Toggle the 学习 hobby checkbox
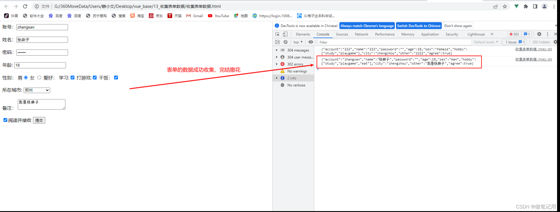 click(72, 77)
